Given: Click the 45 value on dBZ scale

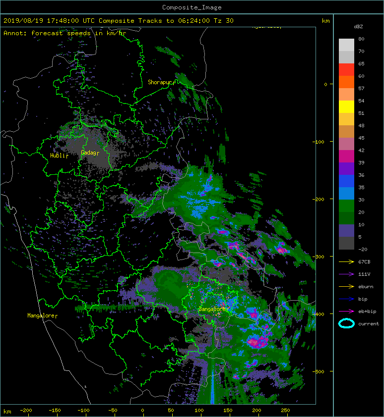Looking at the screenshot, I should coord(361,138).
